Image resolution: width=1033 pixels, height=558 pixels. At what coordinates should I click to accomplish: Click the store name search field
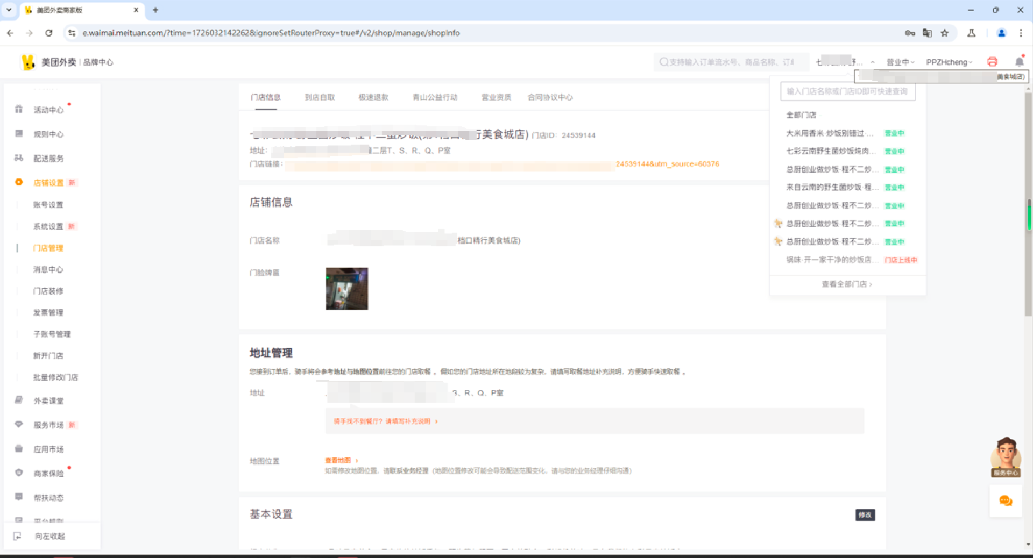point(847,91)
